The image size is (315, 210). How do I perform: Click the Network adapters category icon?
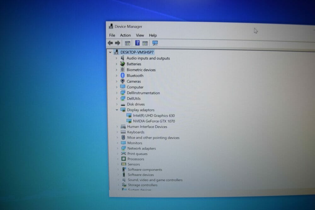[x=123, y=148]
